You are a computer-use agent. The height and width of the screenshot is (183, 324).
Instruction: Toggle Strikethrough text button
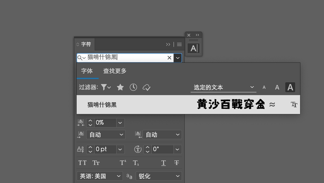click(177, 163)
